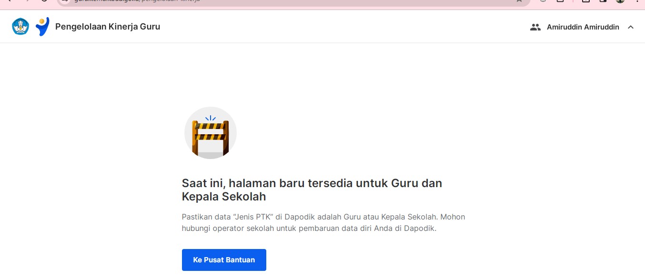Click the Merdeka Mengajar logo icon
Screen dimensions: 645x279
[x=42, y=27]
